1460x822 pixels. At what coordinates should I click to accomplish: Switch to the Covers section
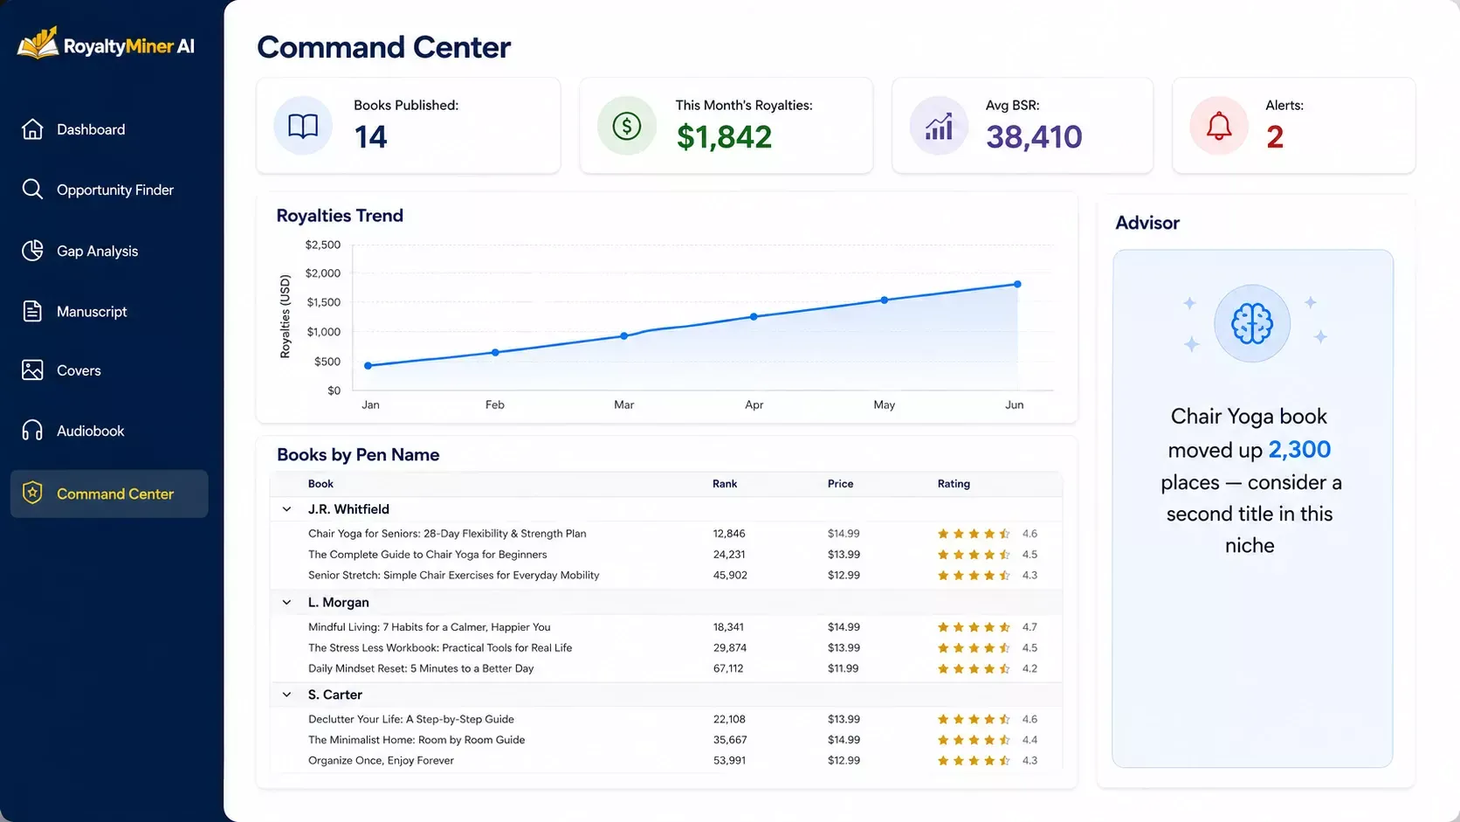point(109,370)
